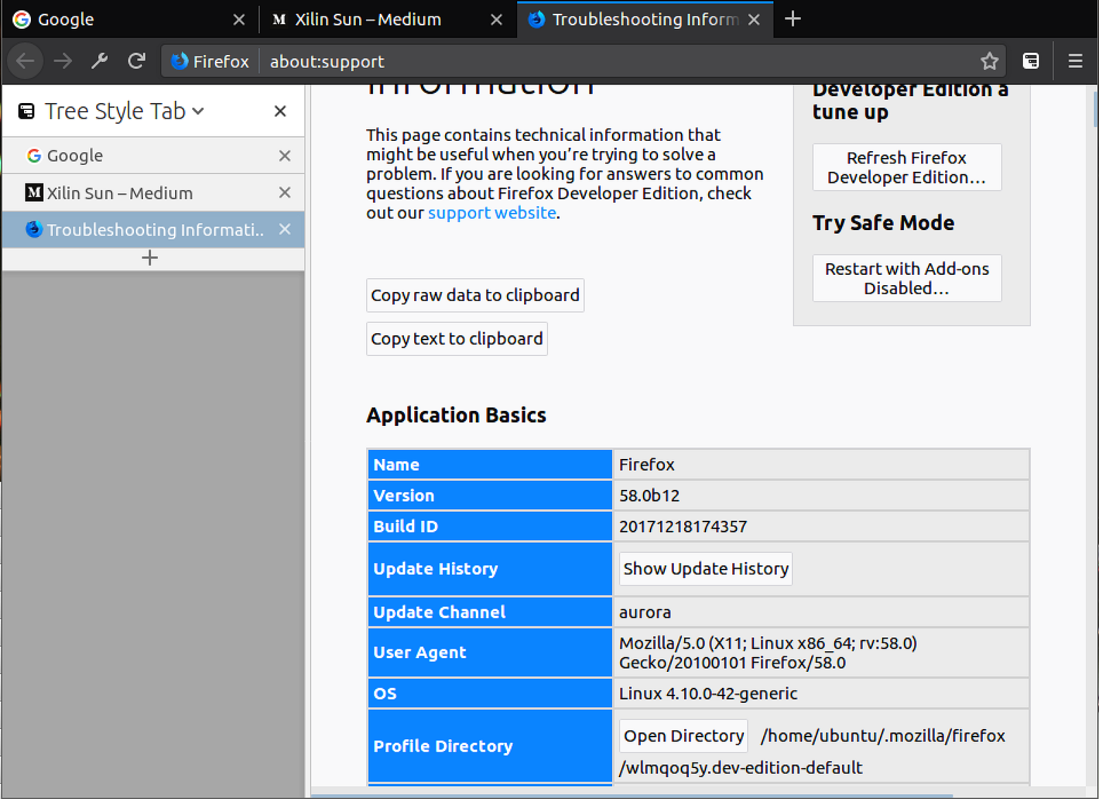Close Google entry in sidebar tree

[x=285, y=156]
